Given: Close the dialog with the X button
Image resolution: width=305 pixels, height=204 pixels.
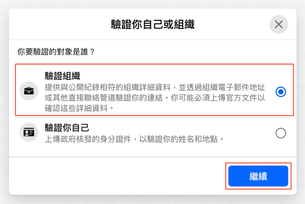Looking at the screenshot, I should [278, 24].
